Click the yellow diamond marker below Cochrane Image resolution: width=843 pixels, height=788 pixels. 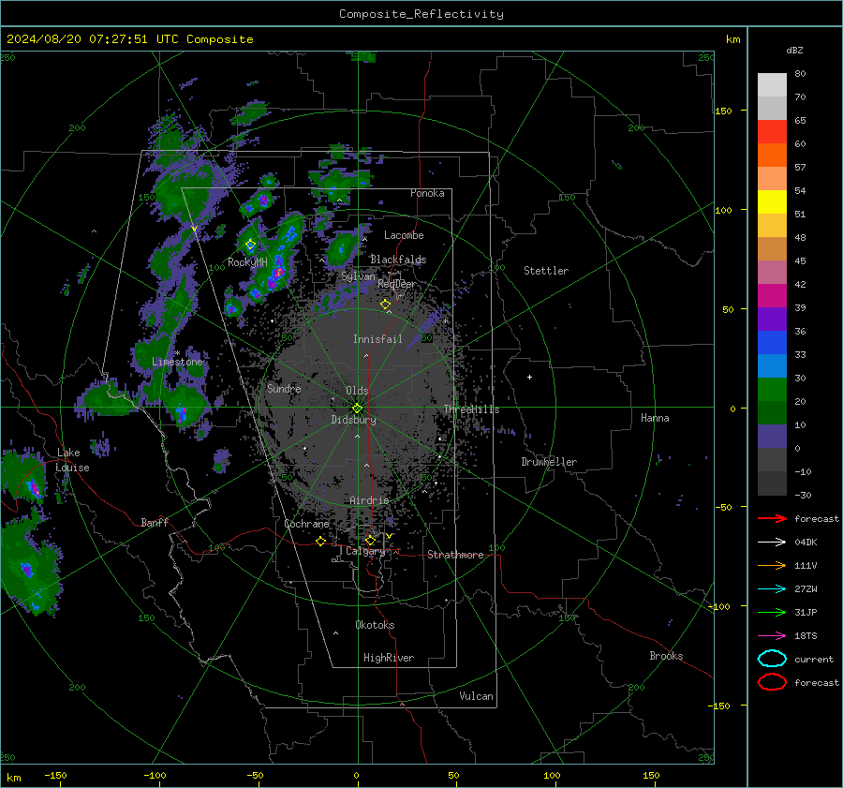pos(321,542)
